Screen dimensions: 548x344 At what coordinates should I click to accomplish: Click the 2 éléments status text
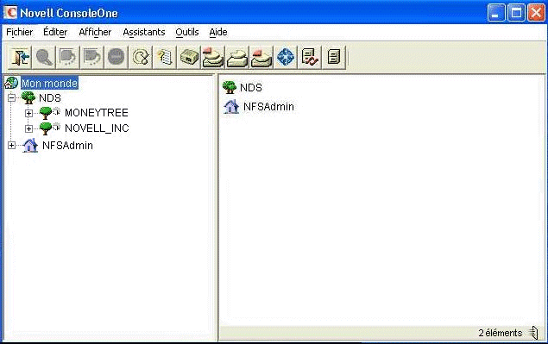(x=501, y=333)
